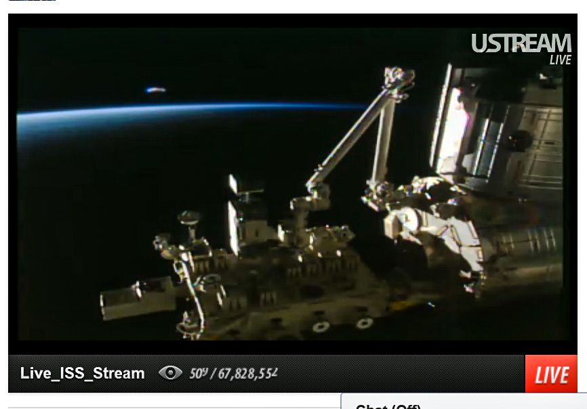Click the partial blue link above player

click(x=32, y=1)
